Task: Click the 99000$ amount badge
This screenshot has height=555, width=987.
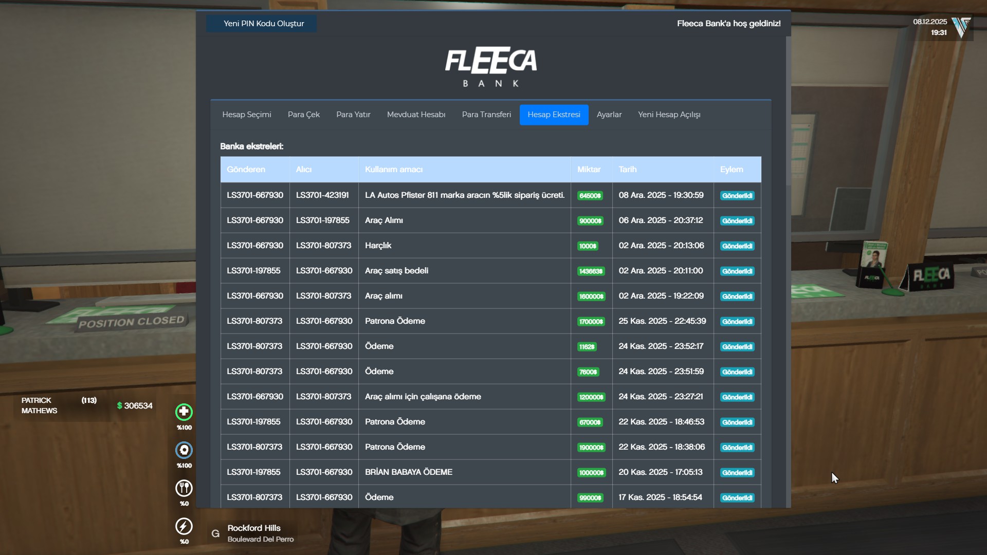Action: point(590,498)
